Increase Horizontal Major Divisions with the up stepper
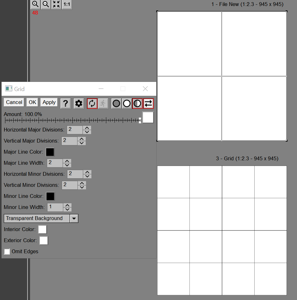The height and width of the screenshot is (300, 297). [87, 128]
